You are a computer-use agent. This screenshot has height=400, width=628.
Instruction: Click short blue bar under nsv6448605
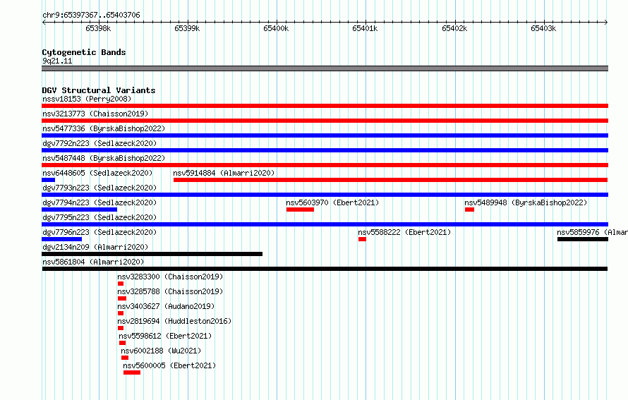48,180
